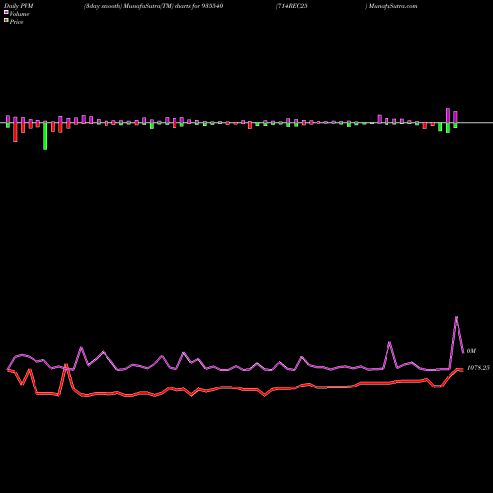Click the 714REC23 symbol text
The height and width of the screenshot is (493, 493).
coord(293,6)
